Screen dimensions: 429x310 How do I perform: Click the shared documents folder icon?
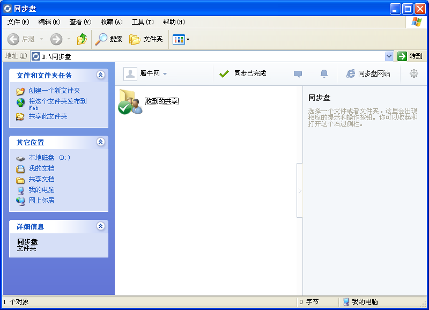coord(20,180)
